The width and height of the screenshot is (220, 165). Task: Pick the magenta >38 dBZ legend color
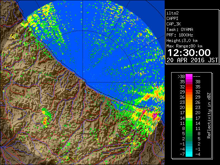click(x=189, y=76)
